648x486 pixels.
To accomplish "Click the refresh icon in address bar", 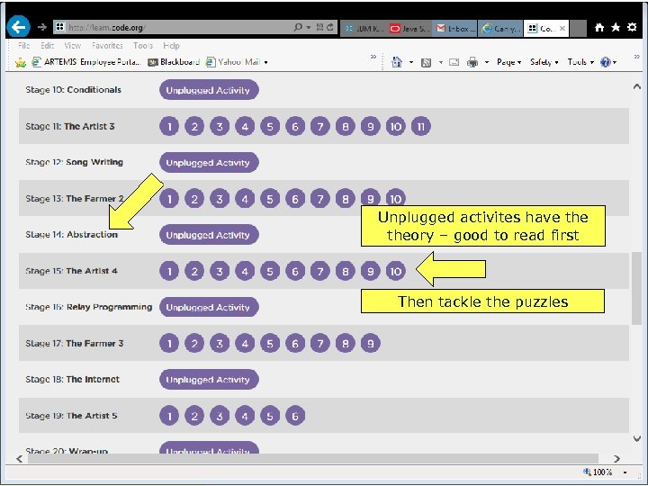I will [329, 27].
